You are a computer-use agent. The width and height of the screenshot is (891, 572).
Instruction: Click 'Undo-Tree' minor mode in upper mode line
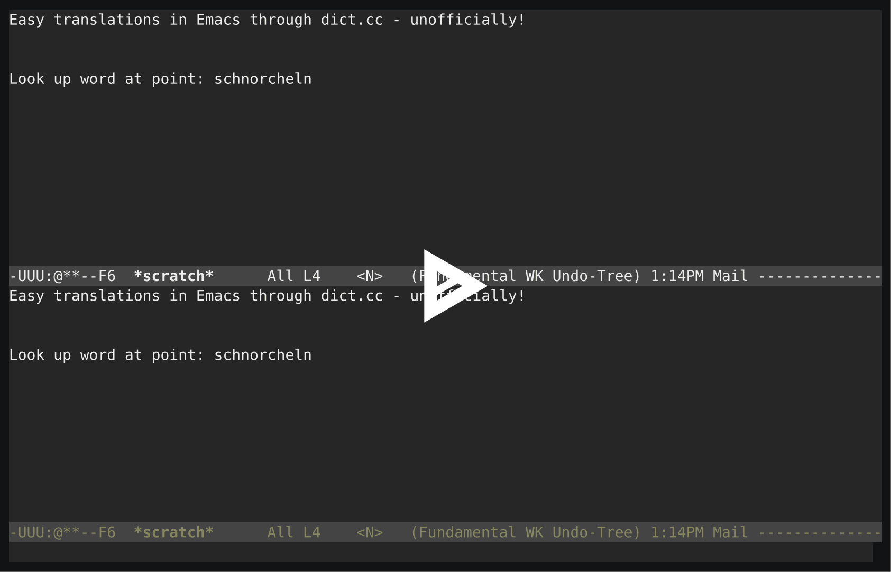[592, 276]
